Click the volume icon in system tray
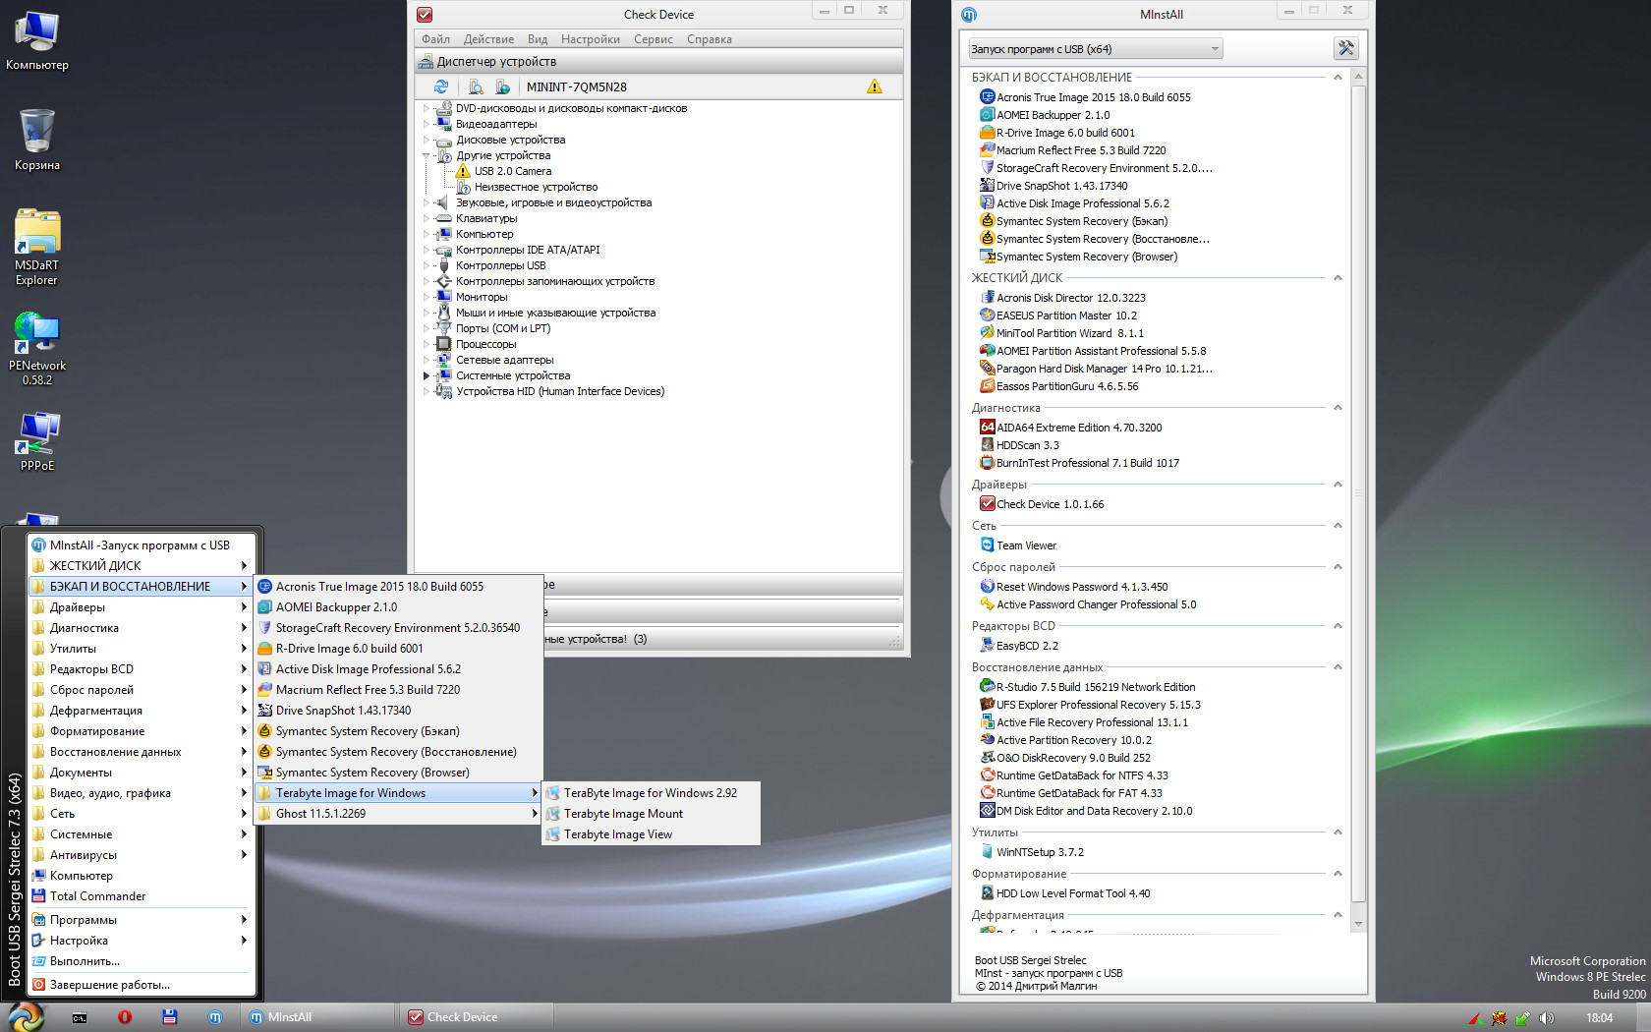The image size is (1651, 1032). coord(1546,1019)
